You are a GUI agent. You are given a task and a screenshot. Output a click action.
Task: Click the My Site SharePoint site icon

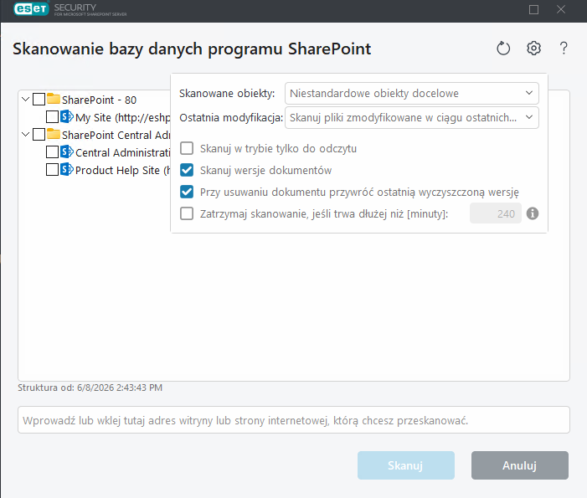tap(67, 116)
